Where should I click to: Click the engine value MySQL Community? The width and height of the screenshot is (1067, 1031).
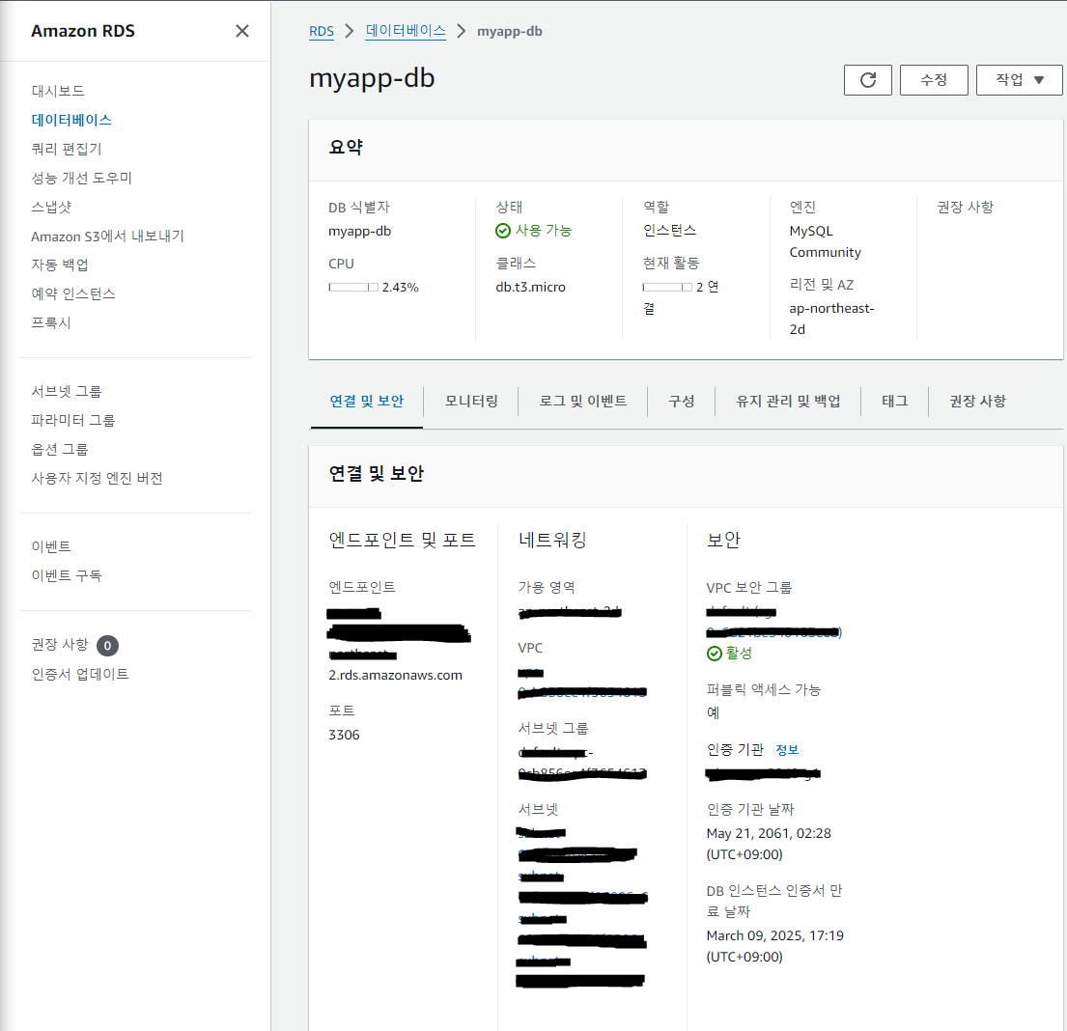[x=826, y=242]
